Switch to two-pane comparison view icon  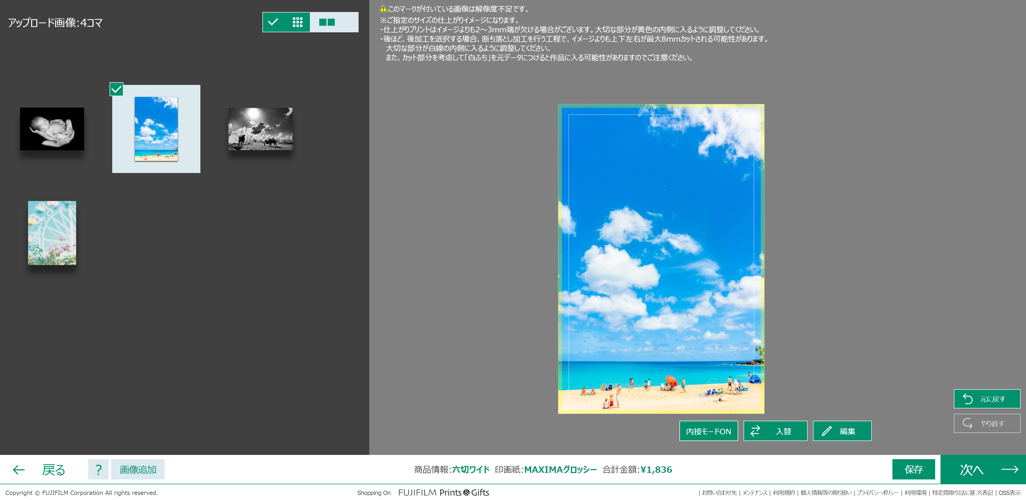pos(327,22)
